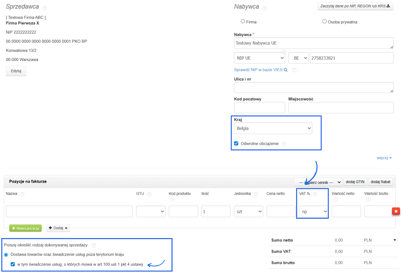Open the NIP UE type dropdown
This screenshot has height=275, width=408.
(259, 58)
